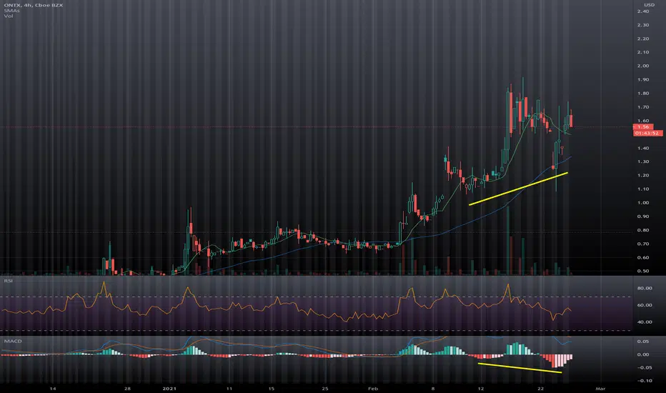This screenshot has height=393, width=666.
Task: Click the Feb month marker on time axis
Action: point(373,388)
